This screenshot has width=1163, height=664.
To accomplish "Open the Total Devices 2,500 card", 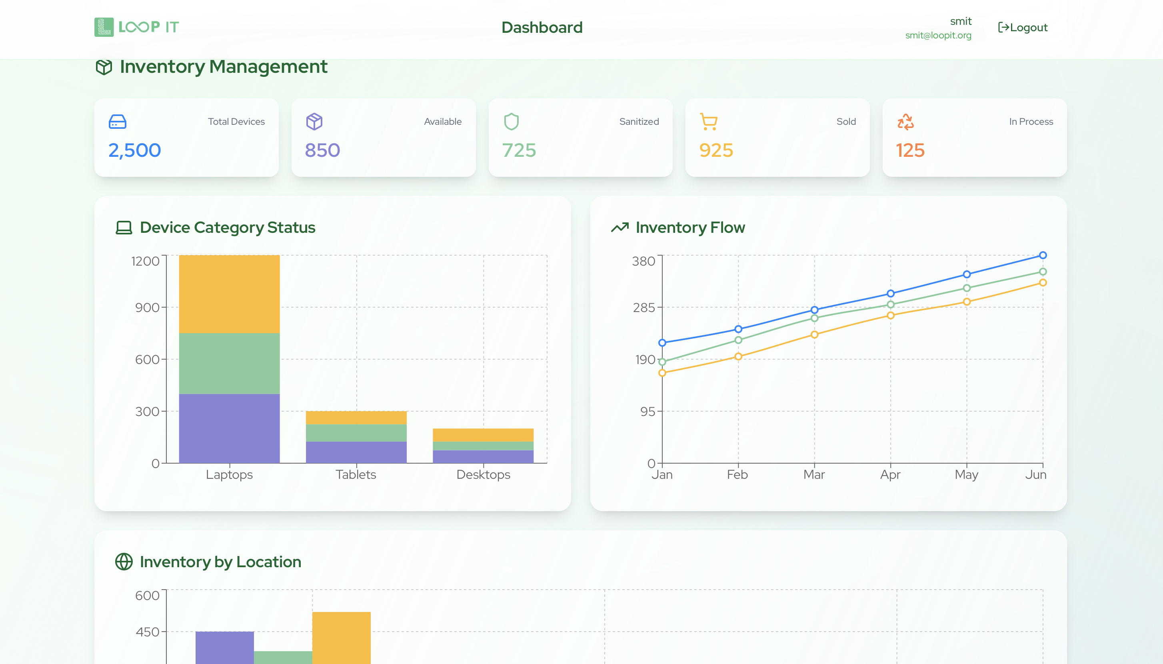I will click(x=186, y=138).
